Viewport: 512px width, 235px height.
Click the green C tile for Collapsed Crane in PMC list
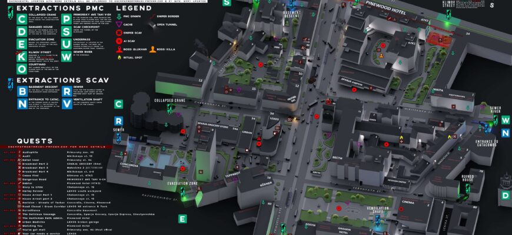tap(22, 19)
